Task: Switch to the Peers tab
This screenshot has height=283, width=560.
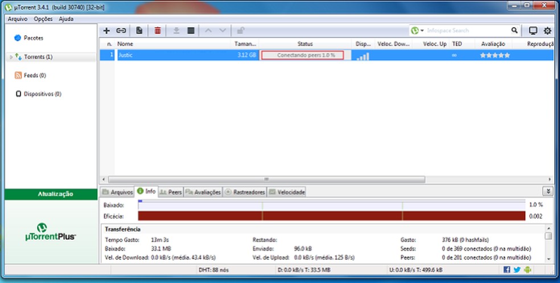Action: tap(171, 192)
